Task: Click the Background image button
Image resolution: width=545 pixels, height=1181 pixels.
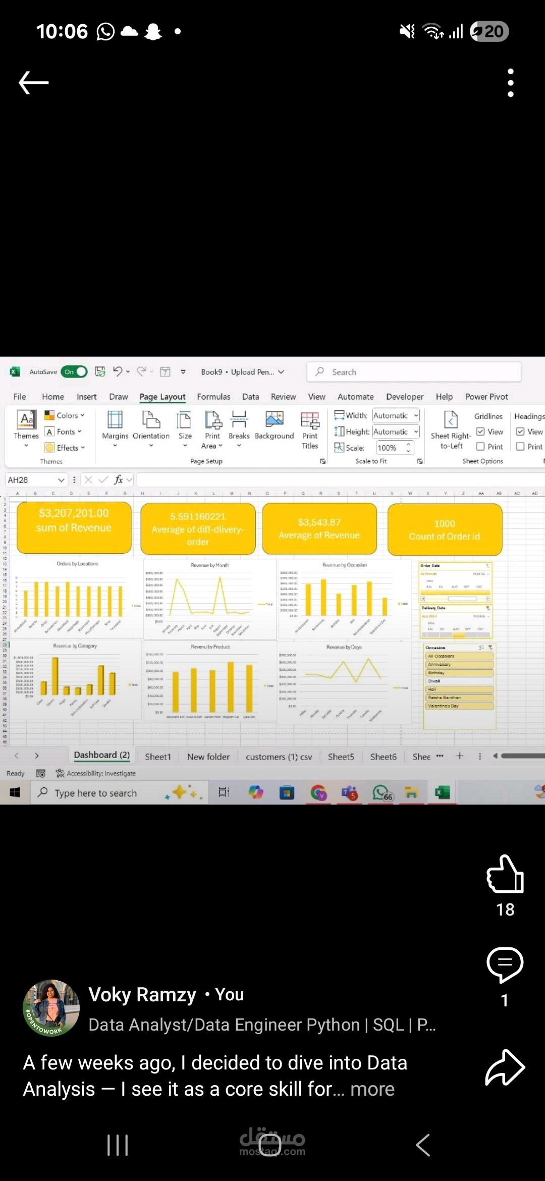Action: coord(274,425)
